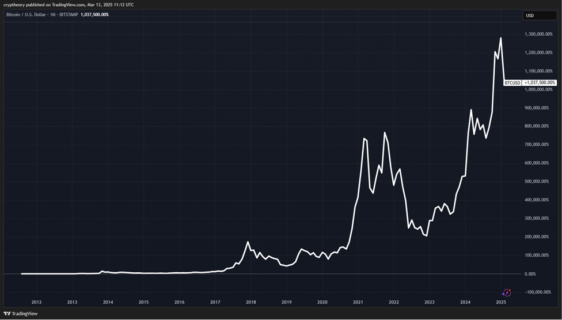This screenshot has height=320, width=562.
Task: Click the +1,037,500.00% current value label
Action: [540, 83]
